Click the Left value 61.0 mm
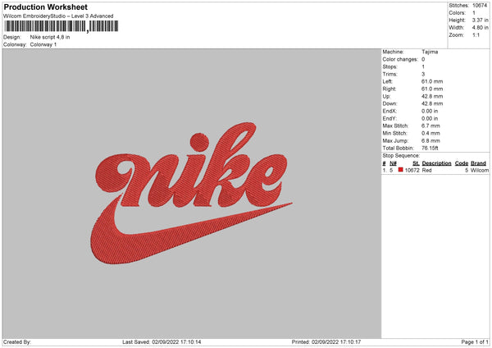Viewport: 492px width, 348px height. (432, 81)
